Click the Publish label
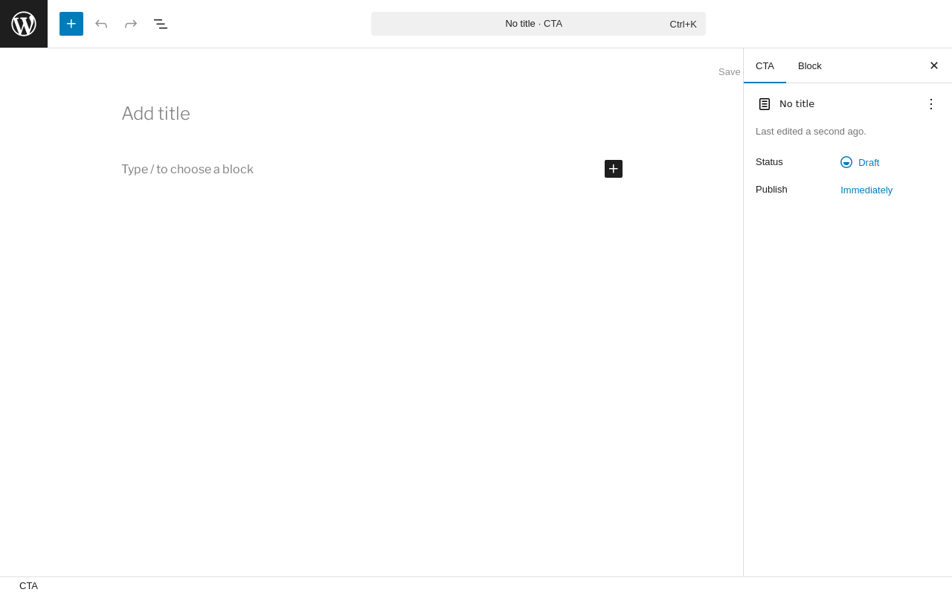 coord(771,190)
